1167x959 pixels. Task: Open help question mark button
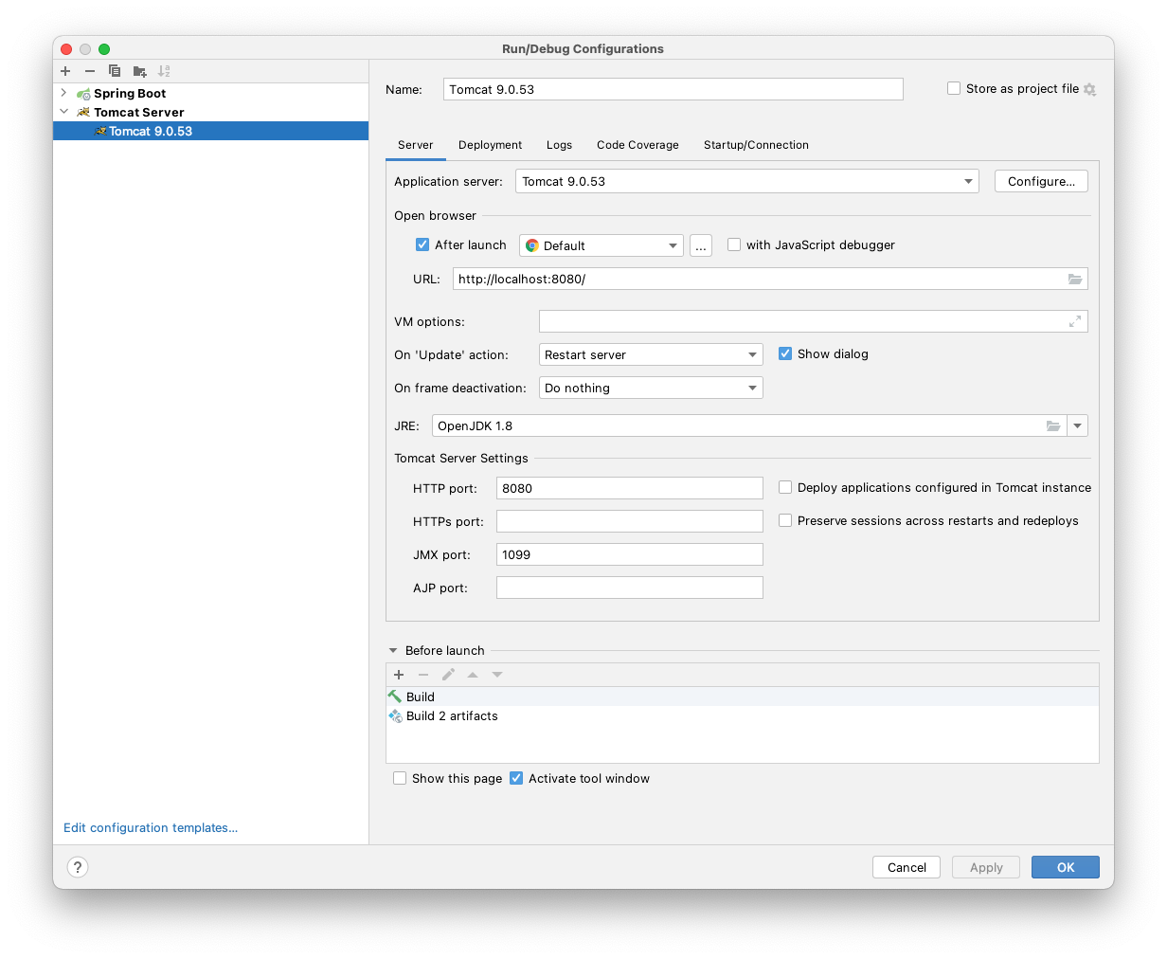[x=78, y=867]
